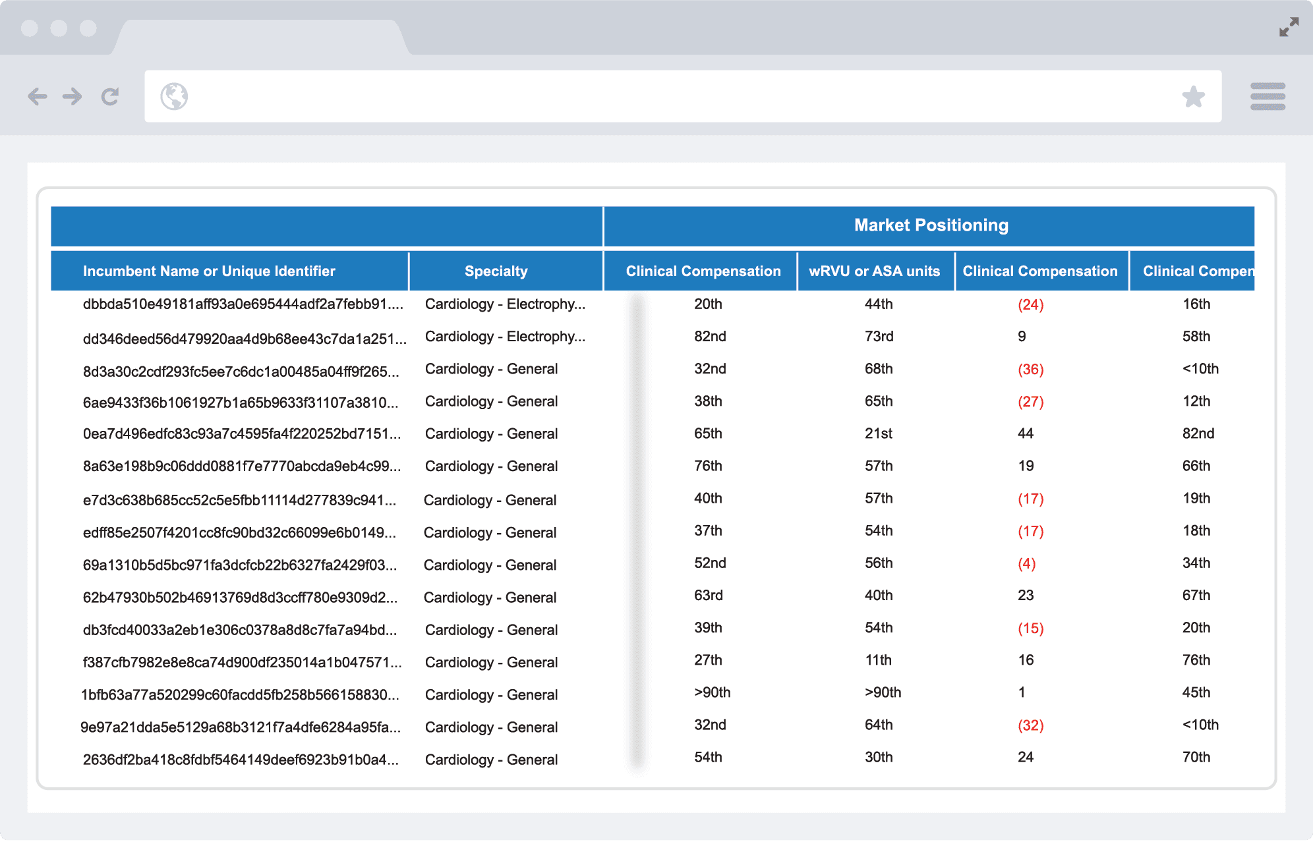This screenshot has height=867, width=1313.
Task: Reload the page with refresh icon
Action: coord(110,97)
